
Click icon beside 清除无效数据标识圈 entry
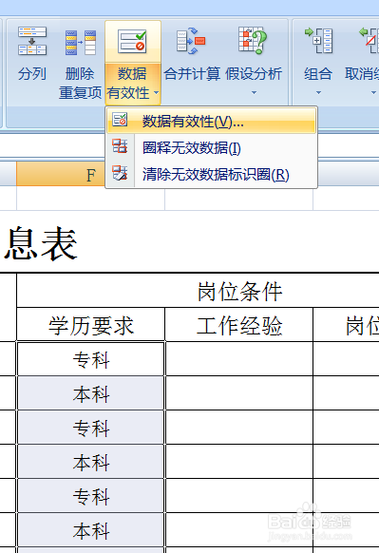[120, 173]
